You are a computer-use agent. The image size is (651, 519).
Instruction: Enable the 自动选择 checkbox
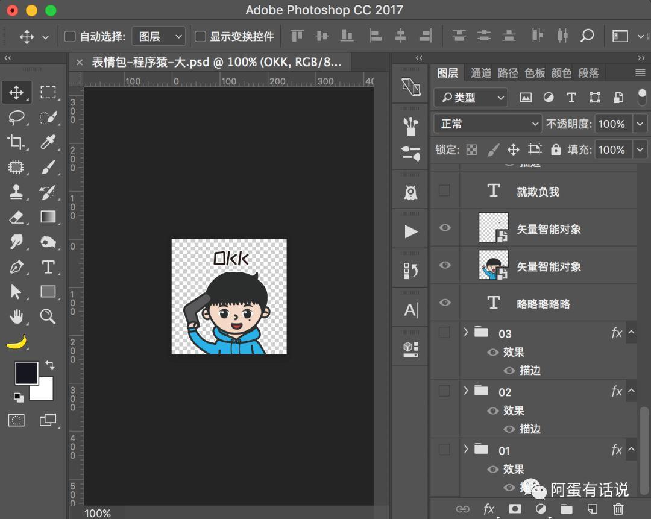click(x=70, y=37)
